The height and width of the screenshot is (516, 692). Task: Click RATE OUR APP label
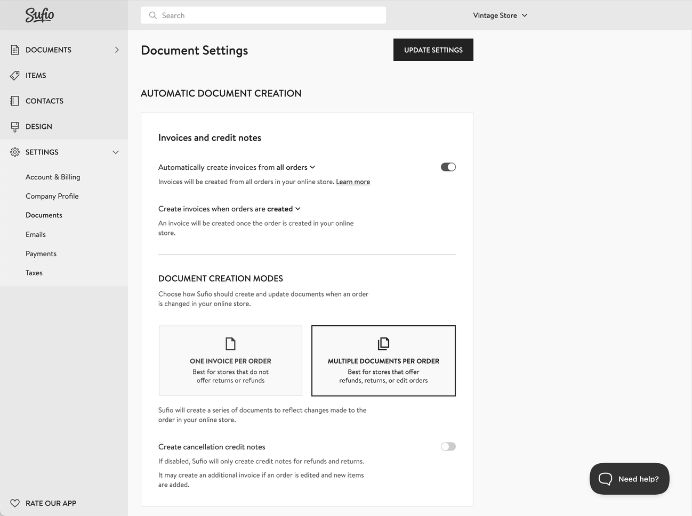51,503
